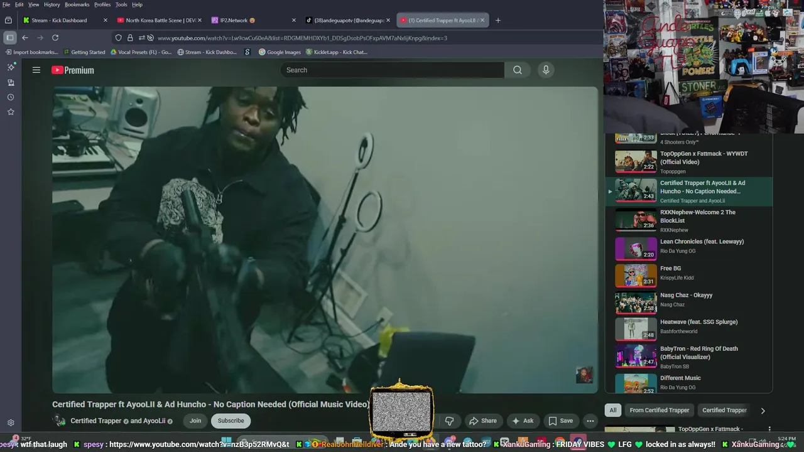This screenshot has width=804, height=452.
Task: Play RXKNephew-Welcome 2 The BlockList from the playlist
Action: [x=688, y=220]
